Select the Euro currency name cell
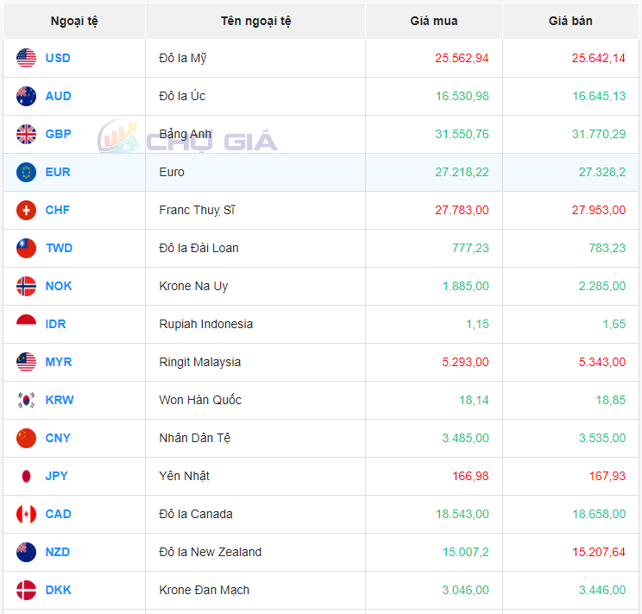The width and height of the screenshot is (642, 614). click(x=172, y=172)
